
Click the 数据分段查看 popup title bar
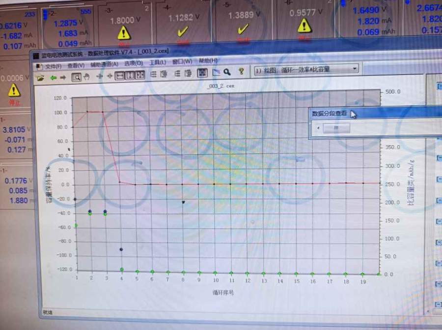(x=375, y=113)
